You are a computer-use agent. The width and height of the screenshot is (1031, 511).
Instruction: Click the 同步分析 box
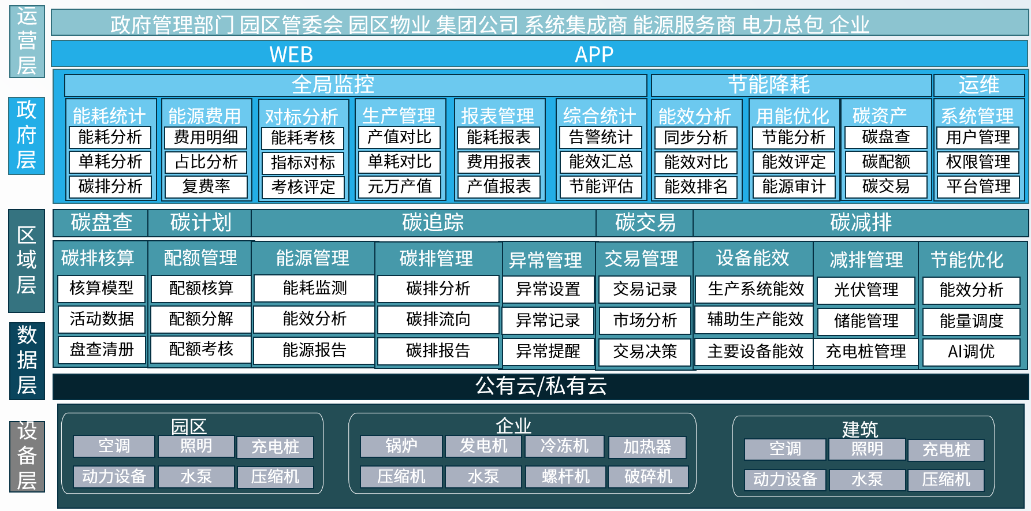pyautogui.click(x=696, y=138)
